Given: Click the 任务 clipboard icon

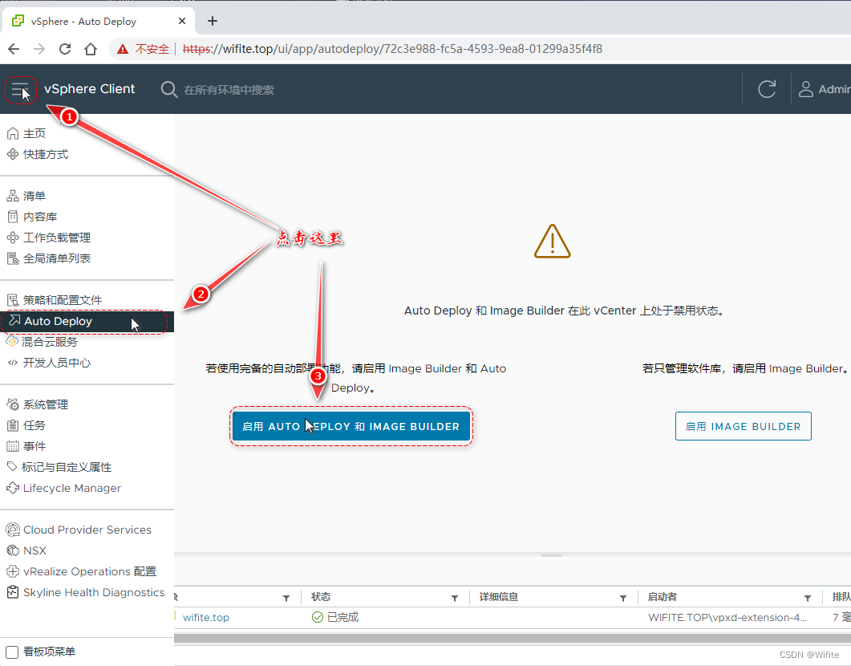Looking at the screenshot, I should [13, 425].
